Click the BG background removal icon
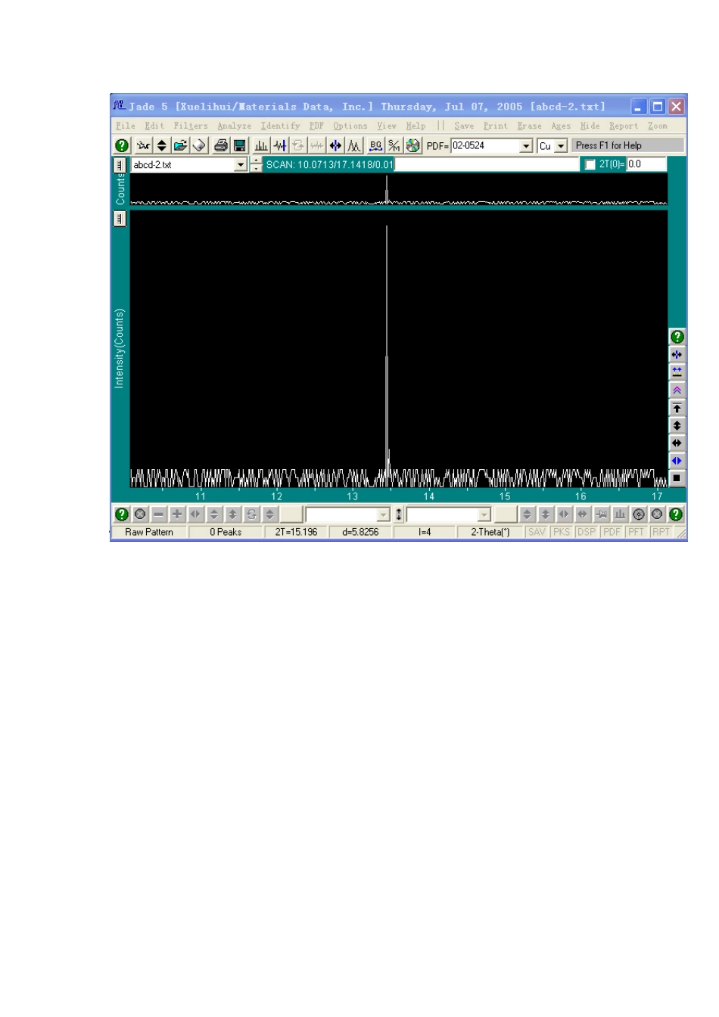 (375, 145)
